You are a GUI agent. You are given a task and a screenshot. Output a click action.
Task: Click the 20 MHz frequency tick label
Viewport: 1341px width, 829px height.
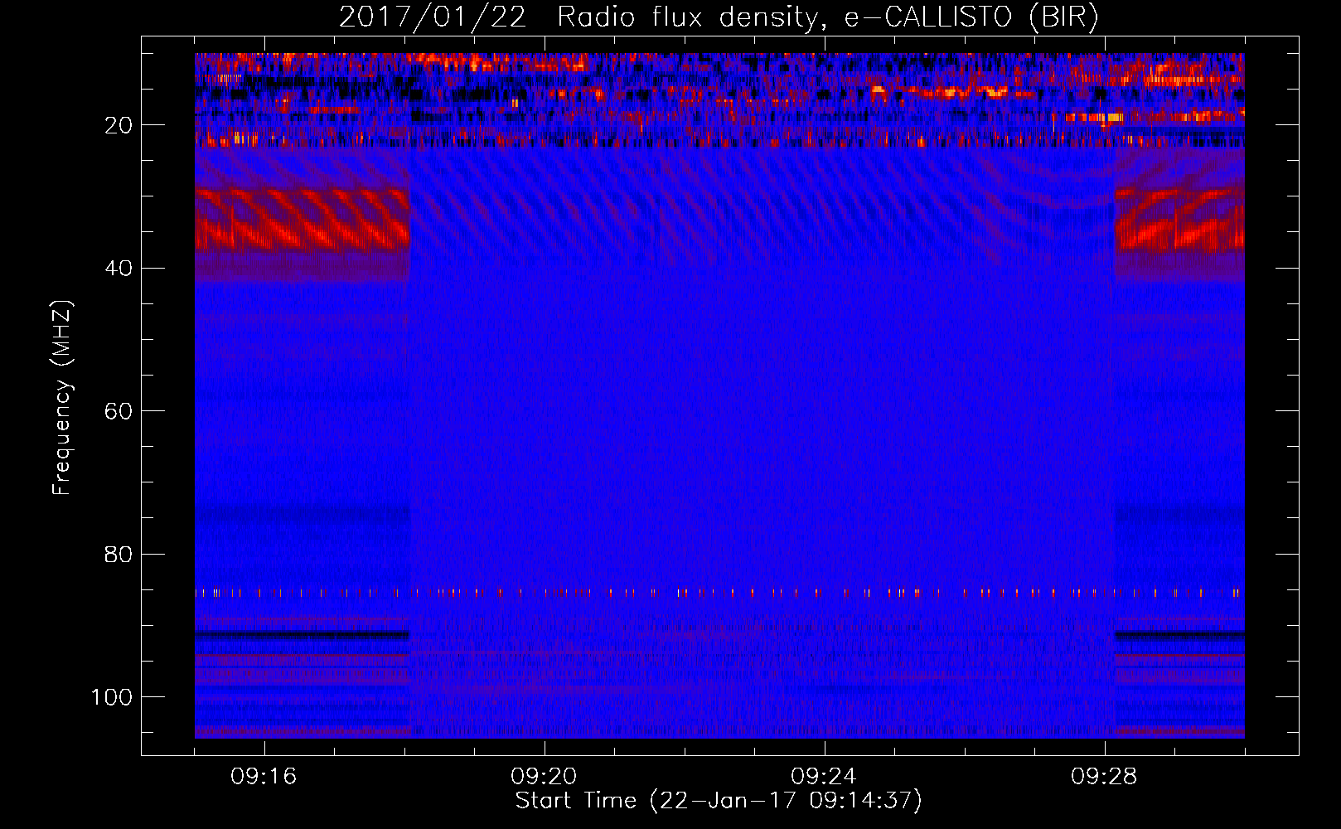[x=119, y=125]
